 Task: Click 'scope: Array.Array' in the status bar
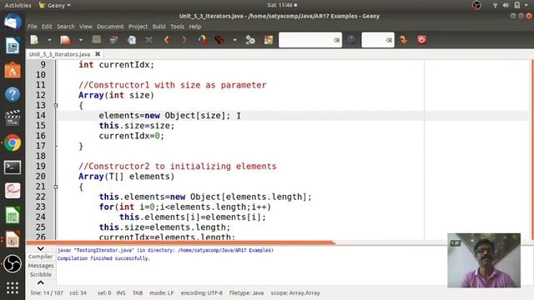295,292
